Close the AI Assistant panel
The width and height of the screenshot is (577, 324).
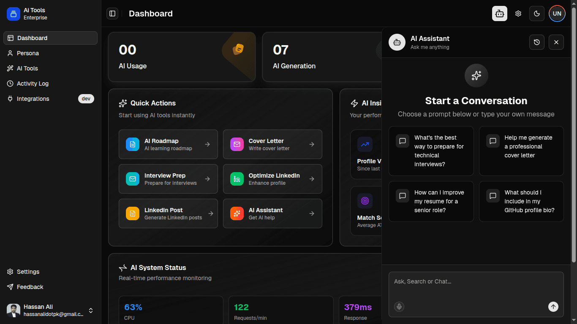pos(556,42)
